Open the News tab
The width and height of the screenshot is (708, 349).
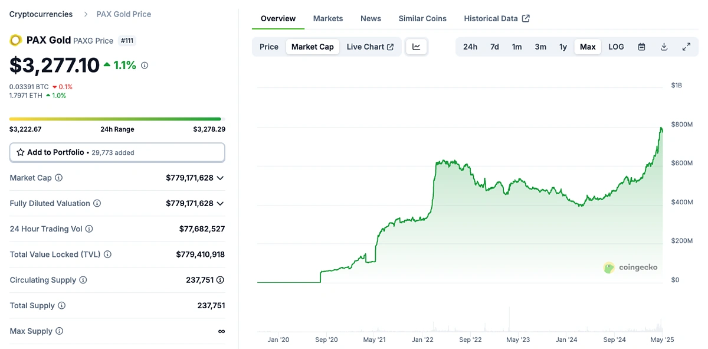click(x=371, y=18)
